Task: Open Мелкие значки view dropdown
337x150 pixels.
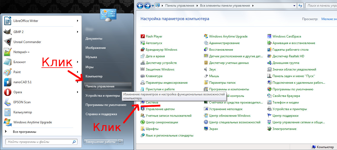Action: click(x=329, y=19)
